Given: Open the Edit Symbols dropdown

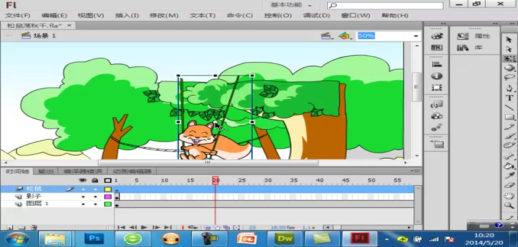Looking at the screenshot, I should 345,36.
